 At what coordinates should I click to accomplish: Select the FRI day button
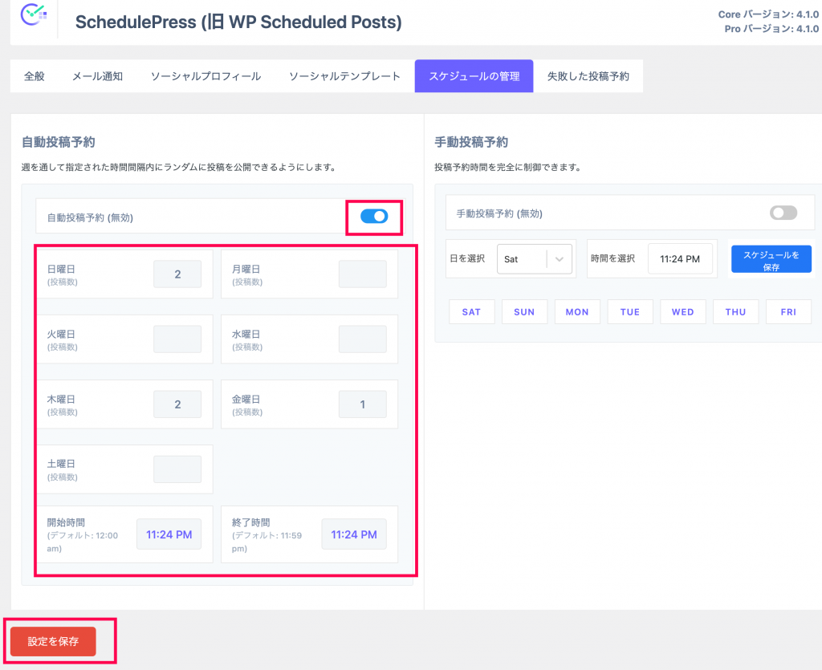pos(788,311)
